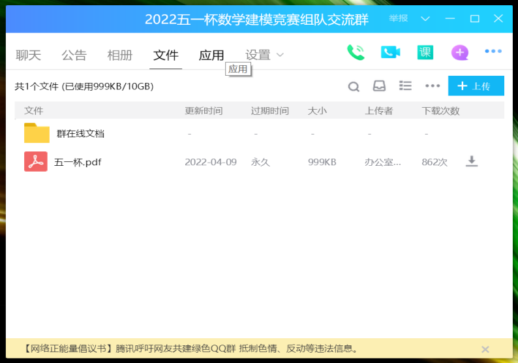Open title bar dropdown arrow menu
The height and width of the screenshot is (363, 518).
pos(425,19)
